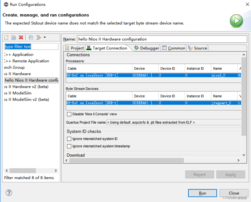
Task: Click Processors table Device ID column header
Action: (x=172, y=69)
